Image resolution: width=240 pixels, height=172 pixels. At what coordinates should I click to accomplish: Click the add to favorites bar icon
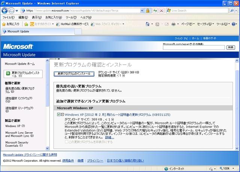click(26, 24)
